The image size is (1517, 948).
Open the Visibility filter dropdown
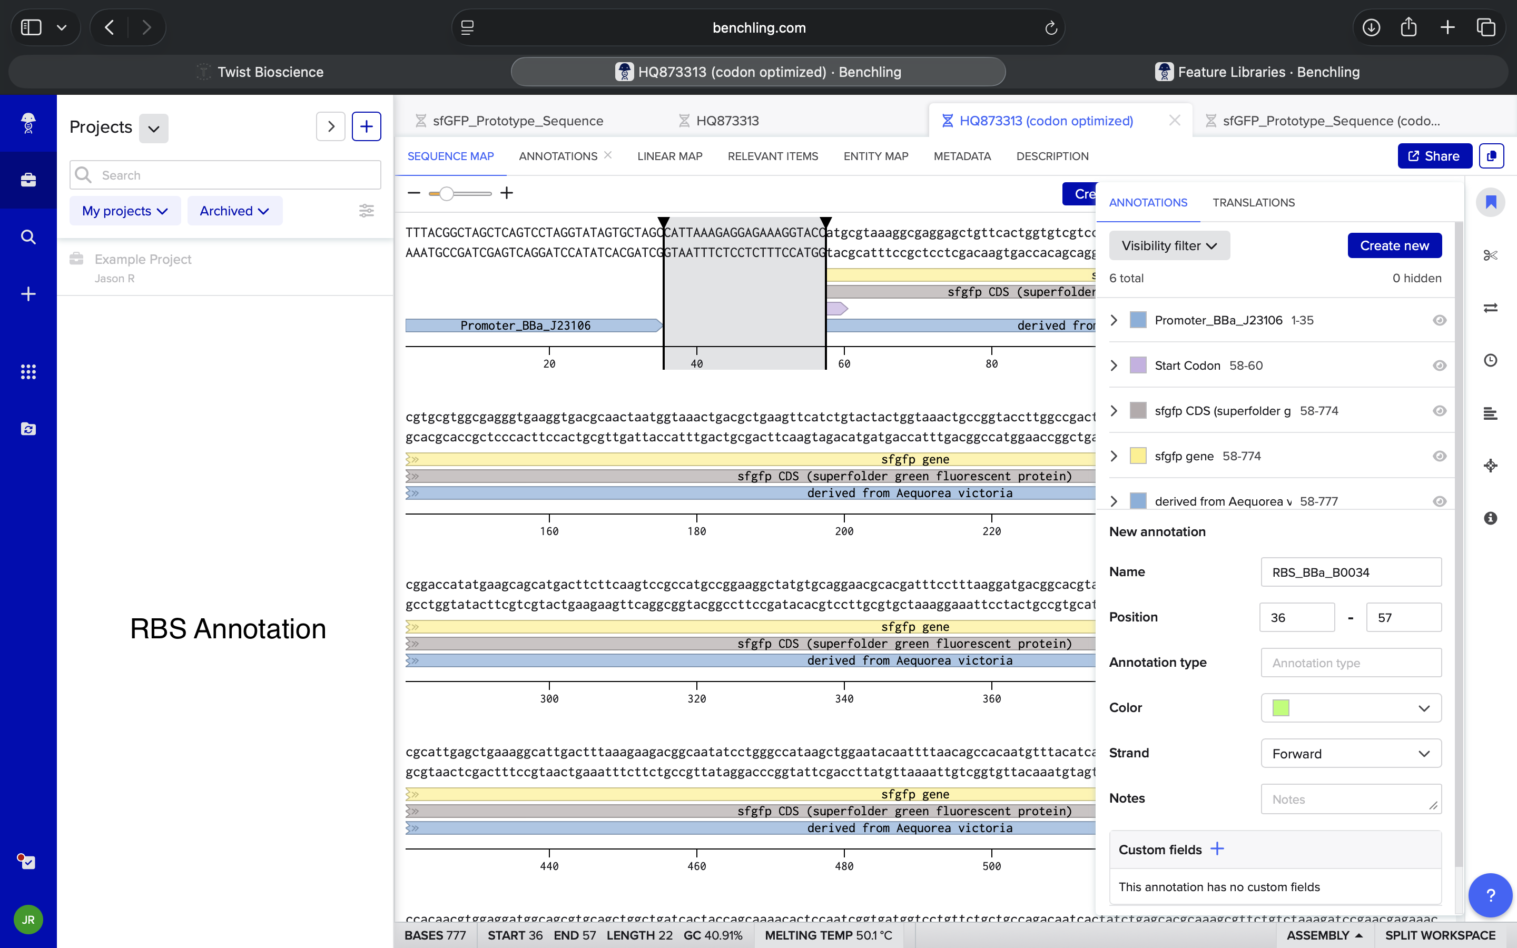(1169, 246)
